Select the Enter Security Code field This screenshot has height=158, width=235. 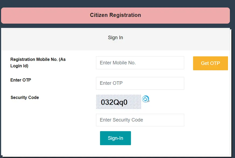140,120
